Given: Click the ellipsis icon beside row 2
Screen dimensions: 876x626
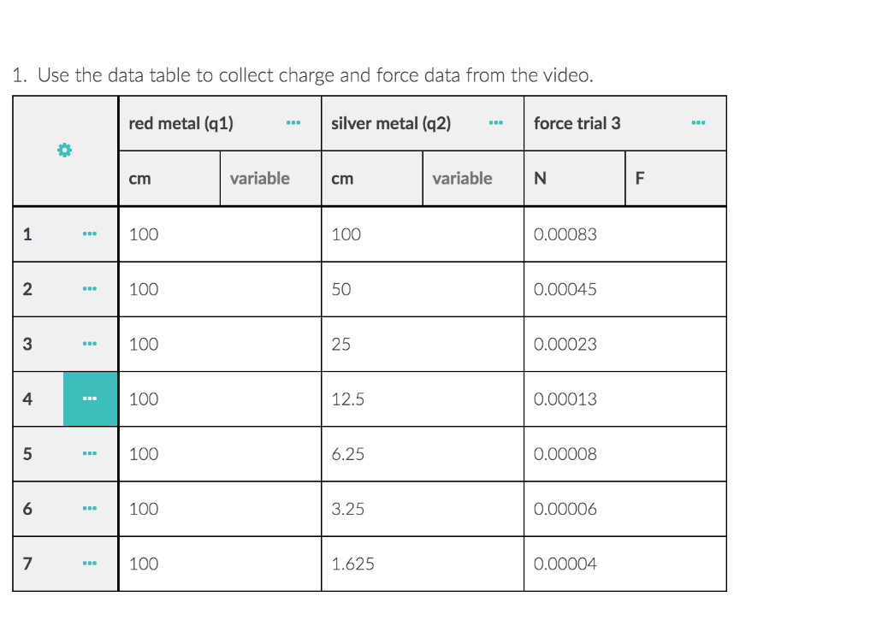Looking at the screenshot, I should [90, 288].
